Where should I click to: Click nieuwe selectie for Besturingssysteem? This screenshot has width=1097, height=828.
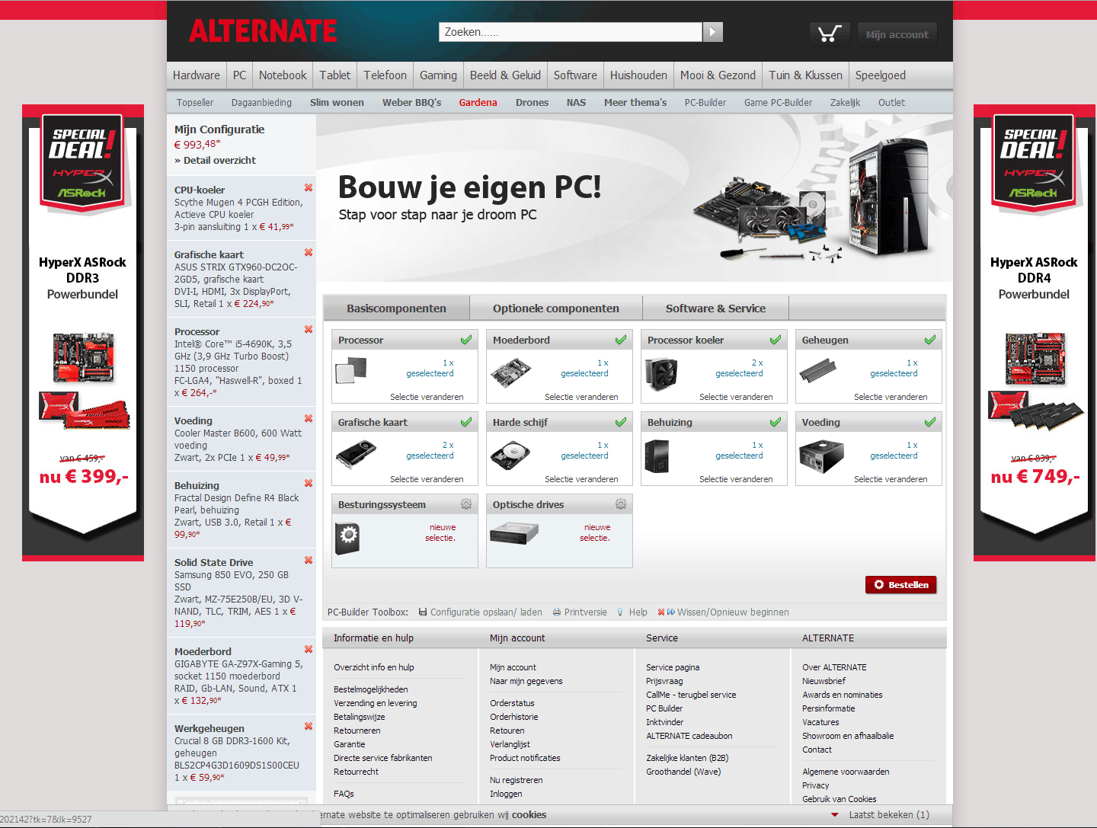(x=442, y=532)
